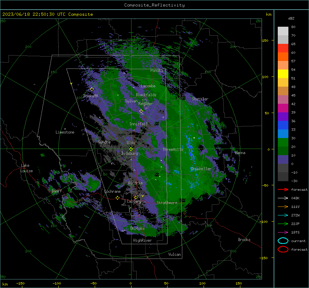Screen dimensions: 309x288
Task: Click the 'Strathmore' map label
Action: point(167,203)
